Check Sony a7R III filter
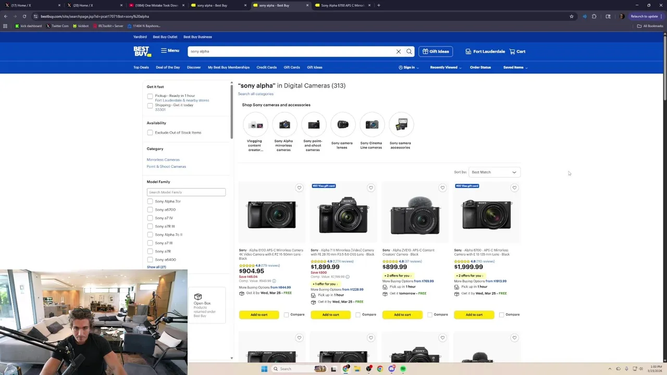Image resolution: width=667 pixels, height=375 pixels. [150, 227]
